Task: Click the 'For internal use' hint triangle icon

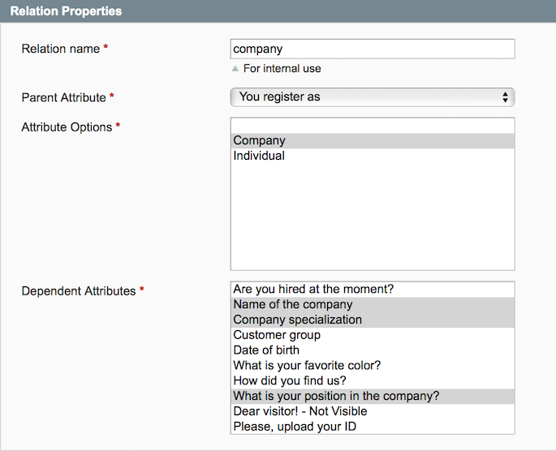Action: pos(235,69)
